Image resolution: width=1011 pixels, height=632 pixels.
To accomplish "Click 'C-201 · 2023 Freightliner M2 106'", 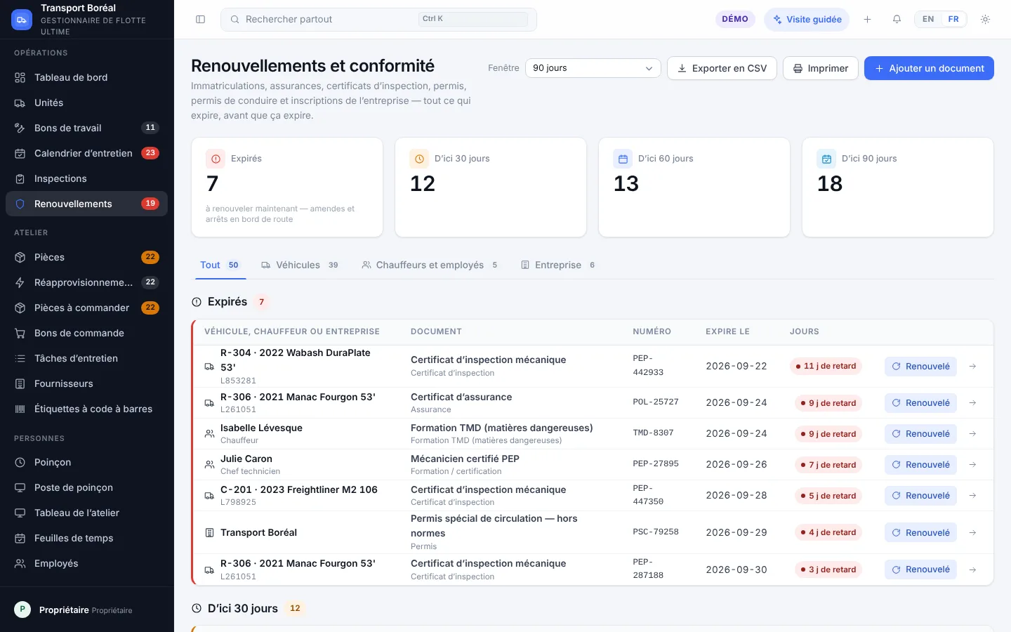I will 299,489.
